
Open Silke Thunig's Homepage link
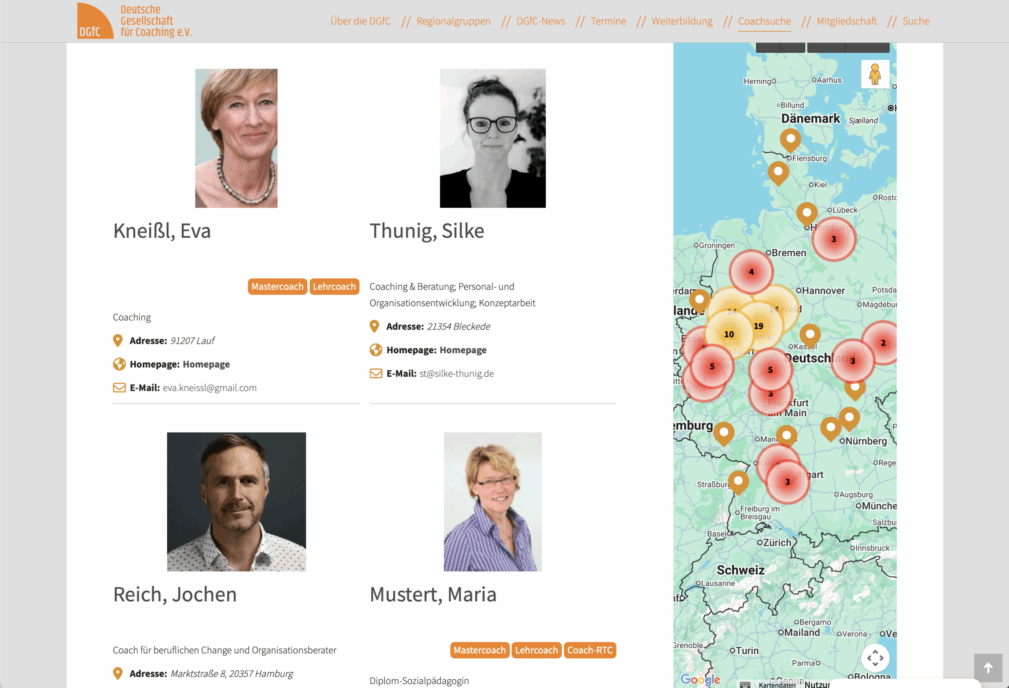coord(463,350)
